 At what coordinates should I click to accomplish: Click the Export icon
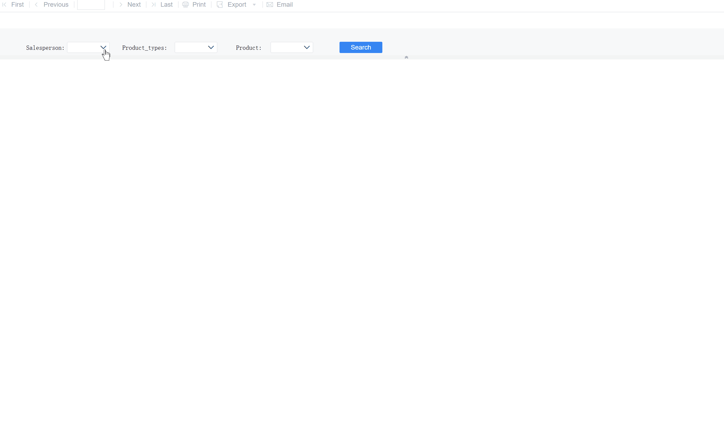tap(220, 4)
